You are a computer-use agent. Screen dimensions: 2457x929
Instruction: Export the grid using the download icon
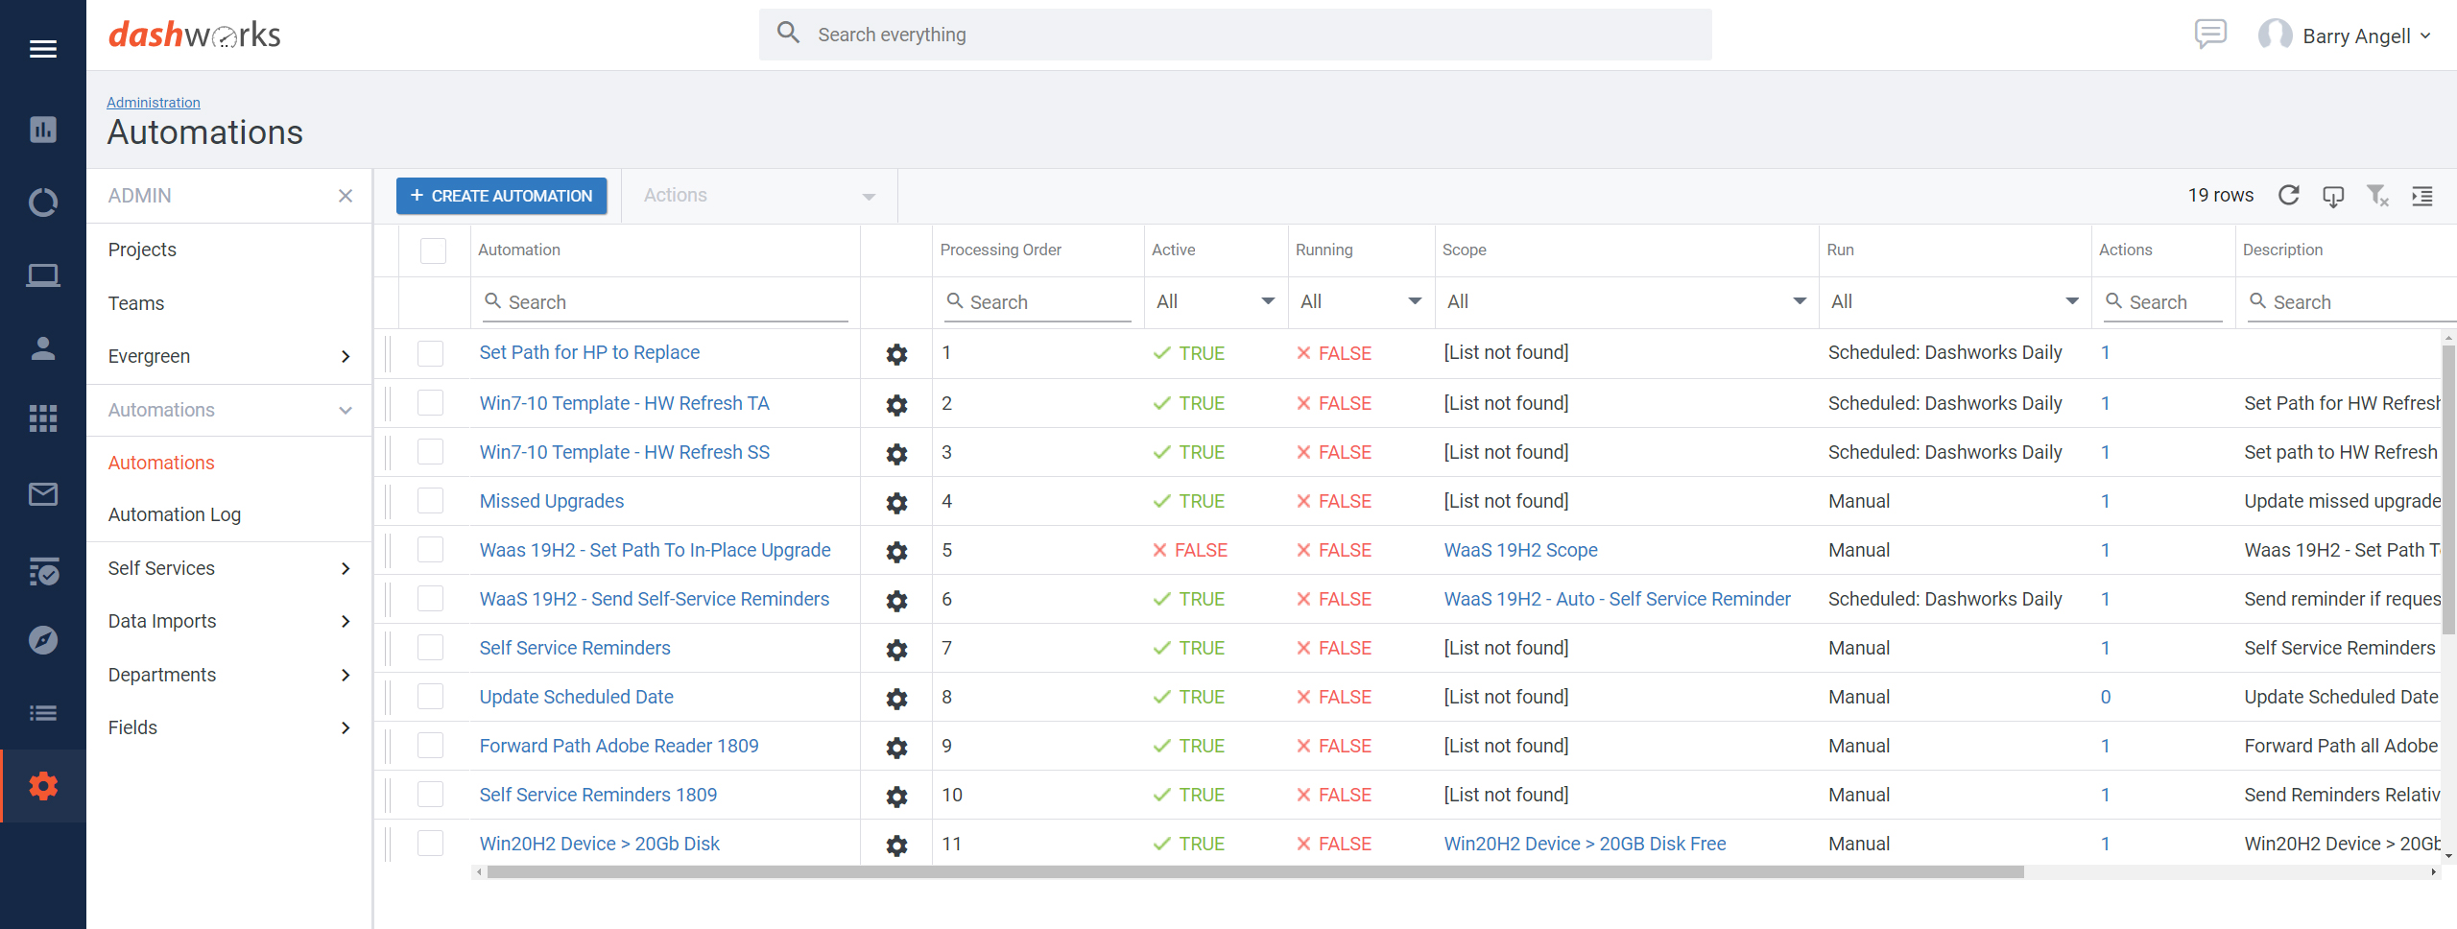click(2334, 195)
